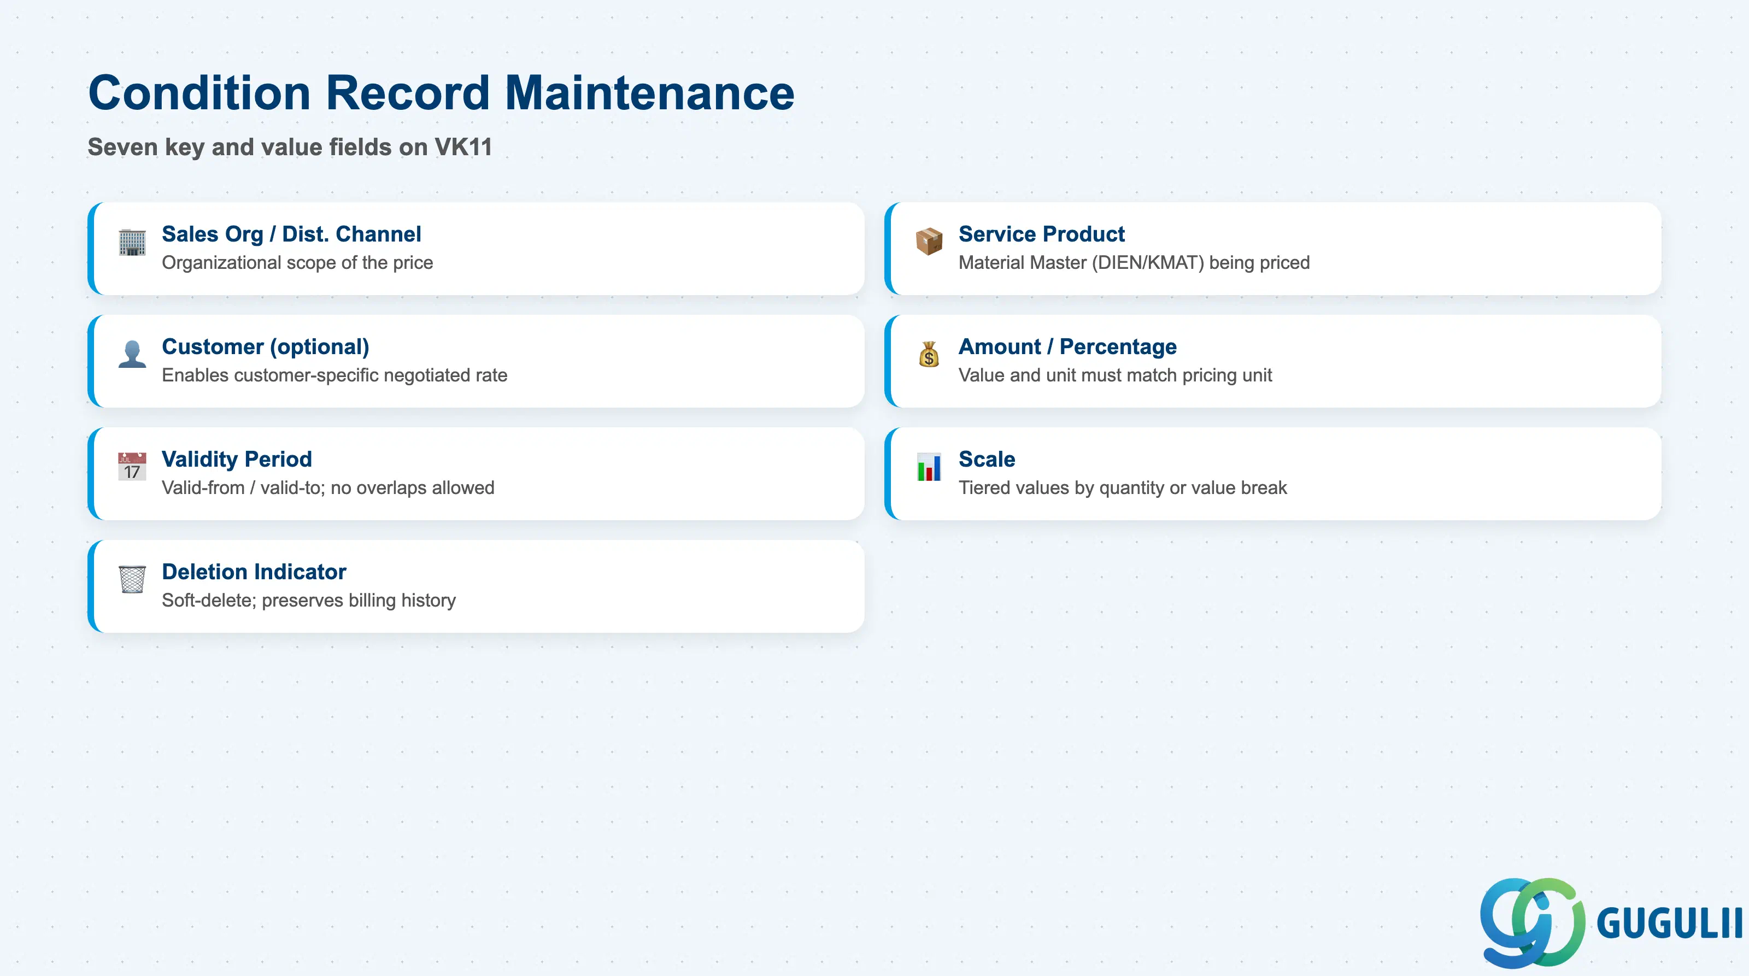Click the money bag icon
The width and height of the screenshot is (1749, 976).
coord(929,354)
